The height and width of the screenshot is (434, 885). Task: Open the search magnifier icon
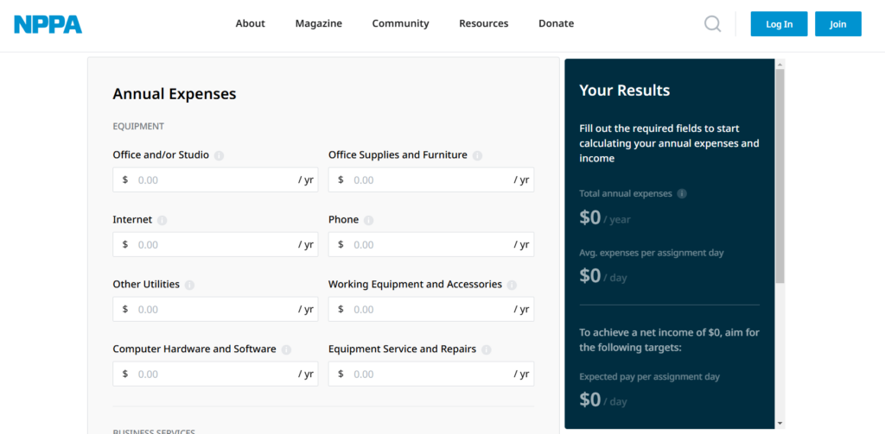coord(712,24)
